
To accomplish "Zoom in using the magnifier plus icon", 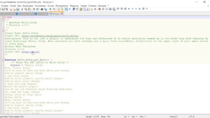I will click(x=50, y=9).
